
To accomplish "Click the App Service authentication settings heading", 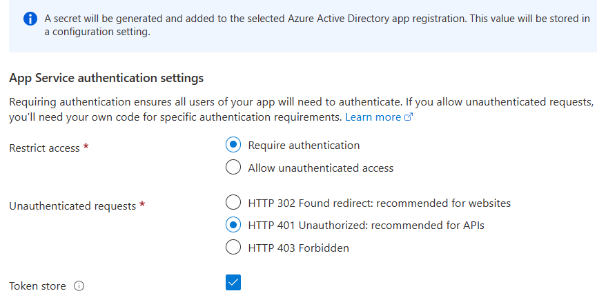I will [106, 78].
